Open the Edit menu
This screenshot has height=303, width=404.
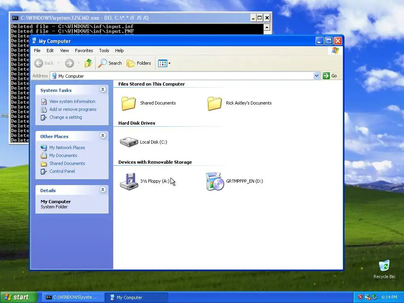(x=50, y=50)
